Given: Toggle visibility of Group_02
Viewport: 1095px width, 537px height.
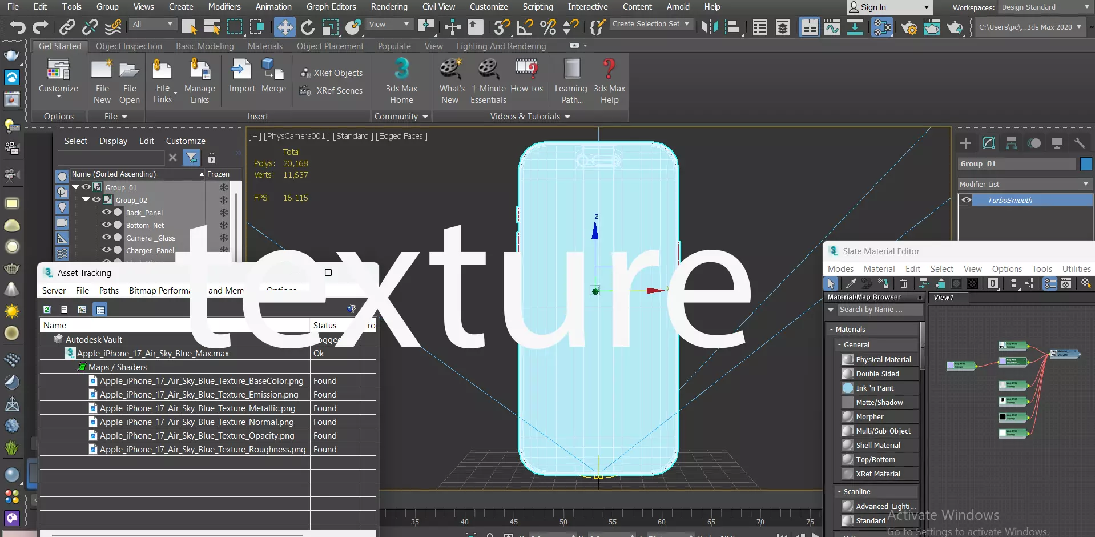Looking at the screenshot, I should (96, 199).
